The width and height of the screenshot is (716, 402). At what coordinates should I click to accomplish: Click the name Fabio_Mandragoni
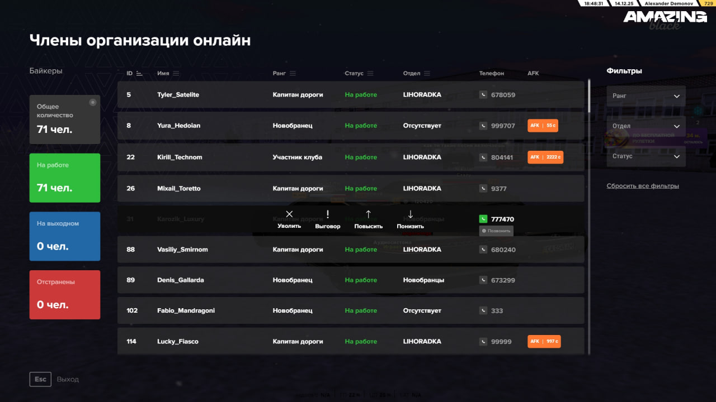coord(186,311)
